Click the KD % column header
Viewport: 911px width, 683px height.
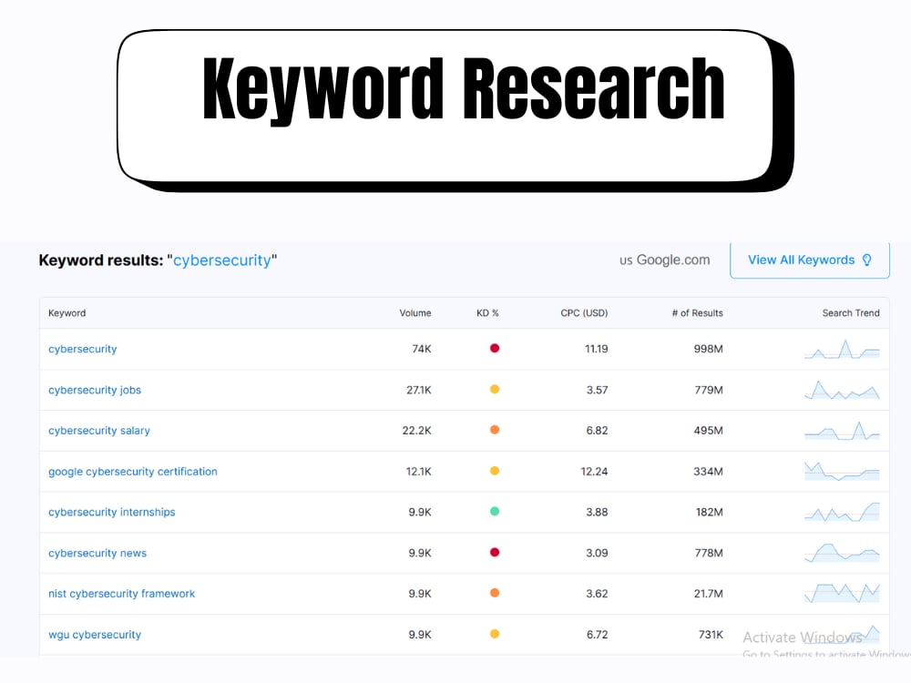487,313
